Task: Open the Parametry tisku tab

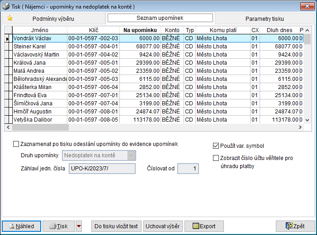Action: point(265,19)
